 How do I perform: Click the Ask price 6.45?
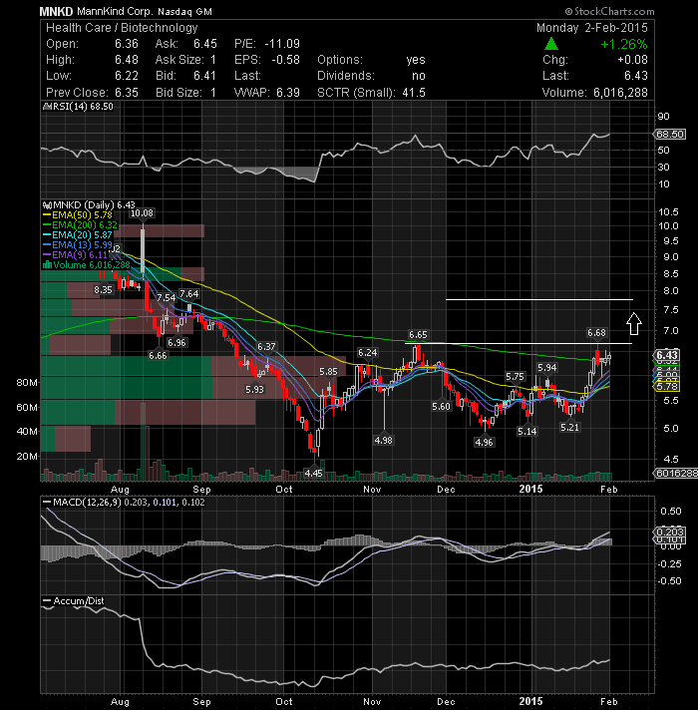coord(205,44)
